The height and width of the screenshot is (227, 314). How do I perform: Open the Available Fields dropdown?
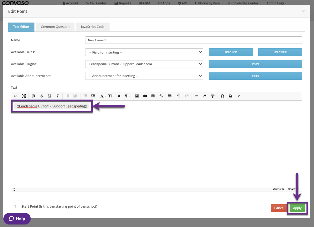tap(144, 52)
